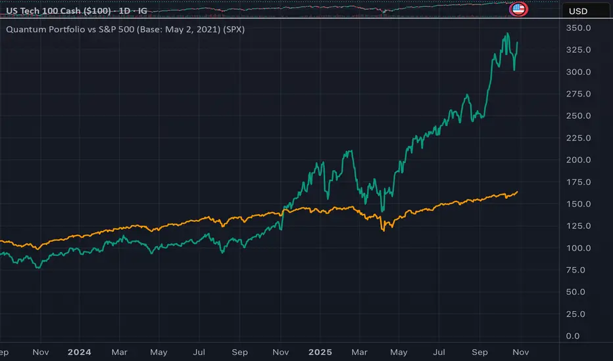Click the Nov label left of 2024
The image size is (613, 361).
pyautogui.click(x=41, y=352)
